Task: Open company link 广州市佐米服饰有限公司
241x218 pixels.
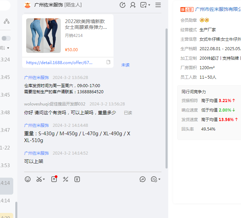Action: coord(218,9)
